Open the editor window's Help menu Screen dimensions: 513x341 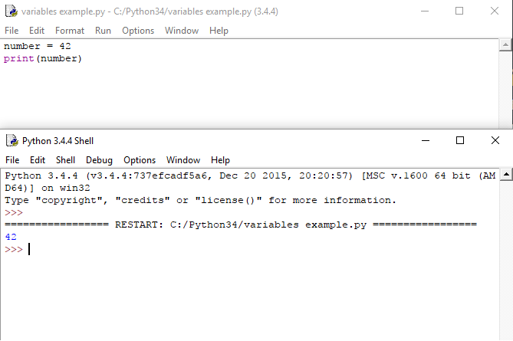point(219,31)
